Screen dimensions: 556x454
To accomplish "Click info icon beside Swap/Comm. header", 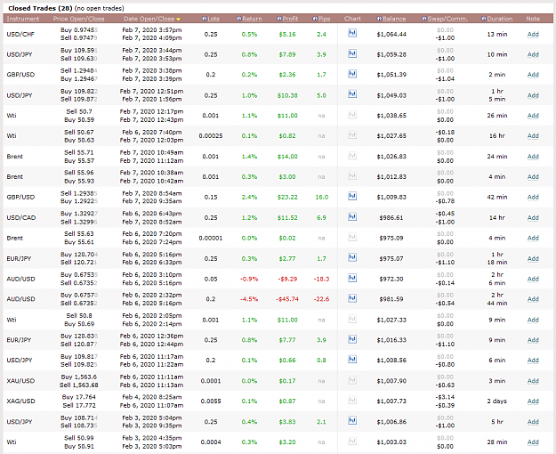I will tap(424, 19).
